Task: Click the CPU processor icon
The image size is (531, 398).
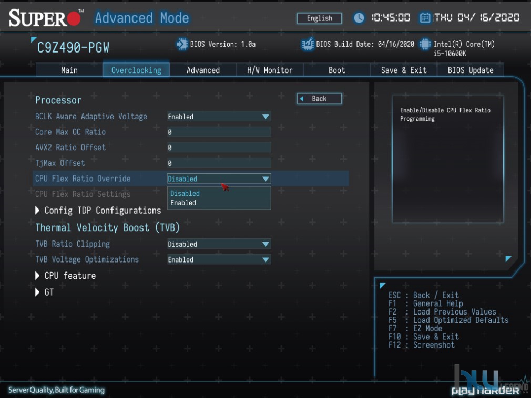Action: (x=425, y=44)
